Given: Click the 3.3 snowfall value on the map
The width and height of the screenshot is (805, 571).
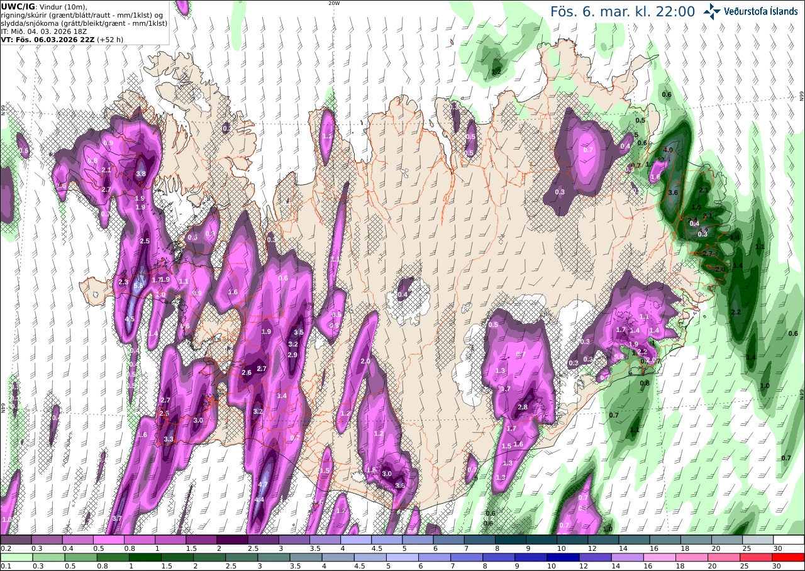Looking at the screenshot, I should 169,439.
